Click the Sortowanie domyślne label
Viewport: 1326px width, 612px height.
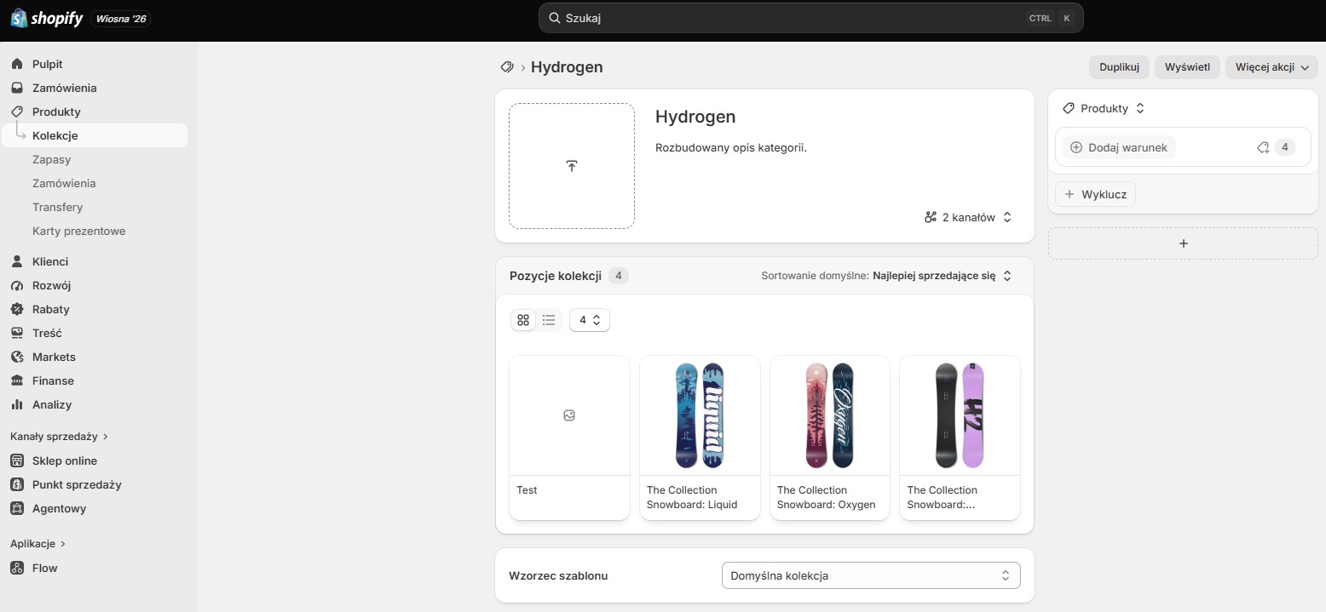[x=815, y=276]
